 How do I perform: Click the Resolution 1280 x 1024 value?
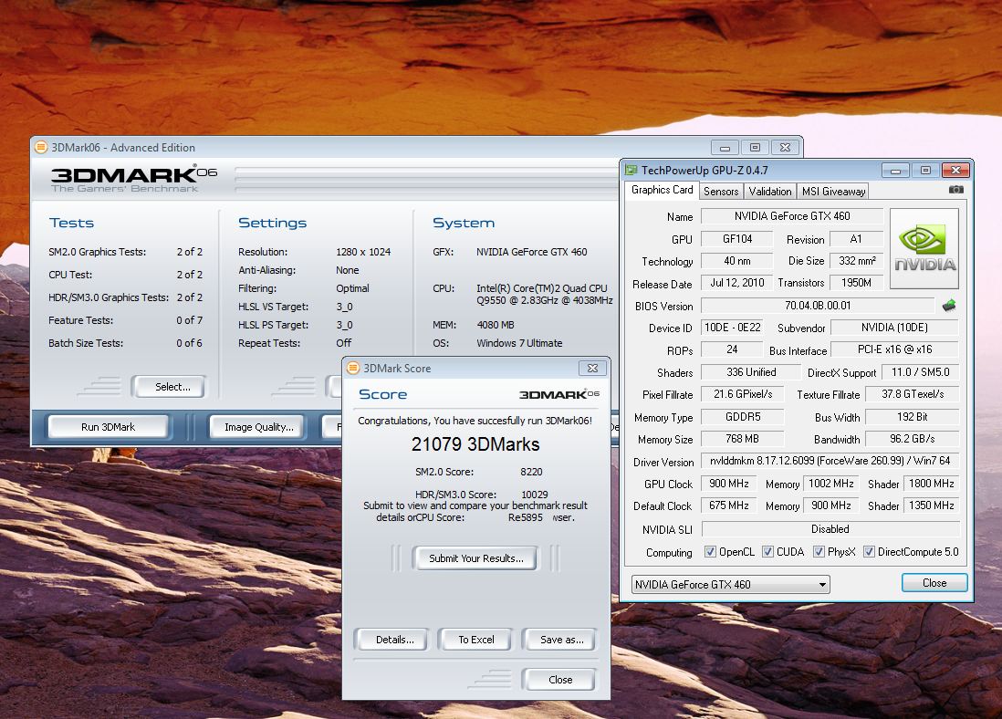coord(363,252)
